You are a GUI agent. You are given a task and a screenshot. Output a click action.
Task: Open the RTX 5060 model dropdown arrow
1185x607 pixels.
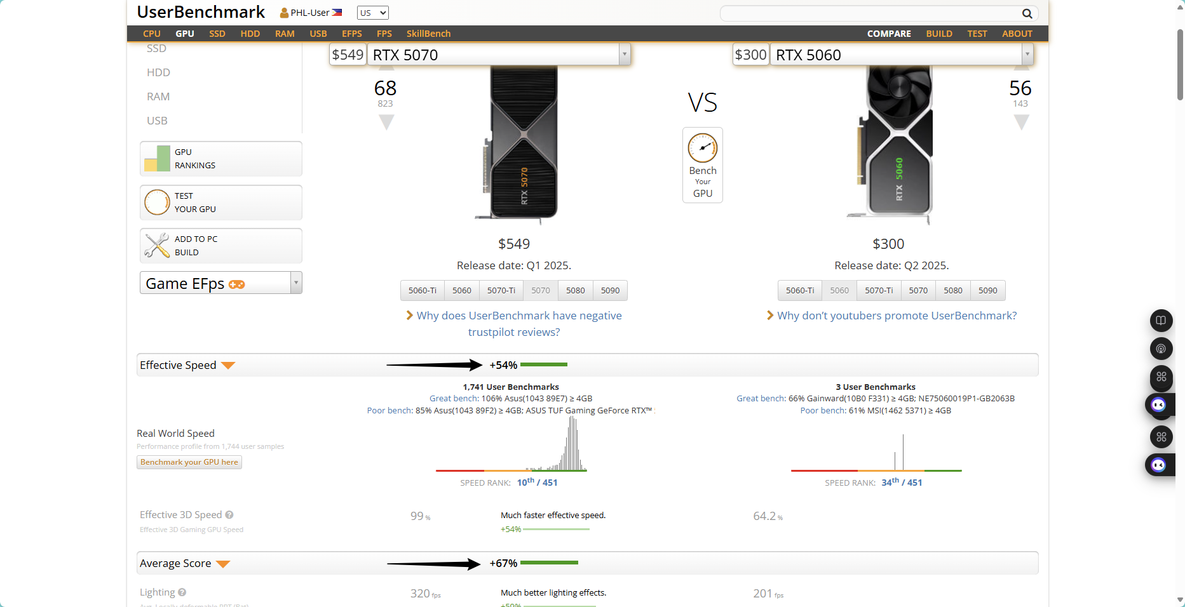pos(1027,55)
